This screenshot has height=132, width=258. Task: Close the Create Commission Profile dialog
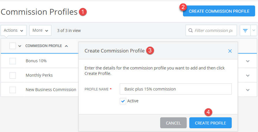[x=230, y=51]
